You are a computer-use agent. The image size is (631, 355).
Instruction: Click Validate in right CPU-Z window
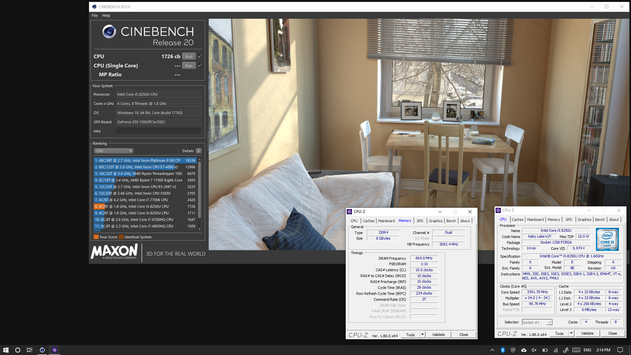587,333
